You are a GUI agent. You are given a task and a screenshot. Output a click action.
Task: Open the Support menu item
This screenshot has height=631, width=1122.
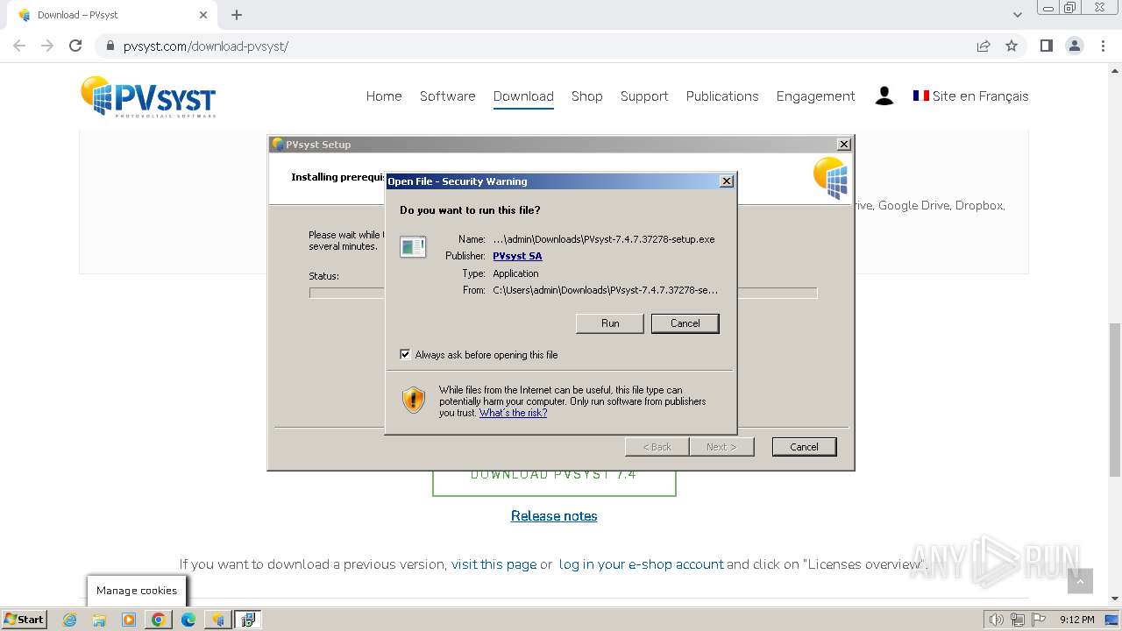click(x=644, y=96)
